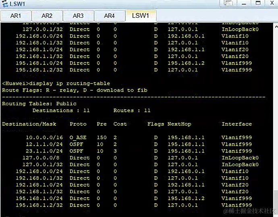Switch to the AR1 tab
The image size is (278, 217).
(16, 16)
